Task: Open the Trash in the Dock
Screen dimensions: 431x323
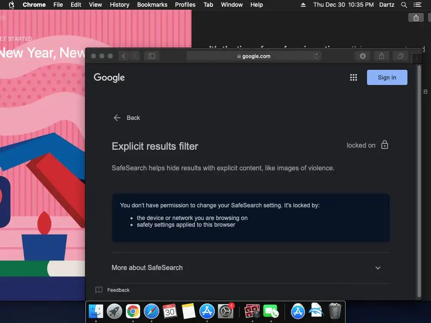Action: pyautogui.click(x=335, y=311)
